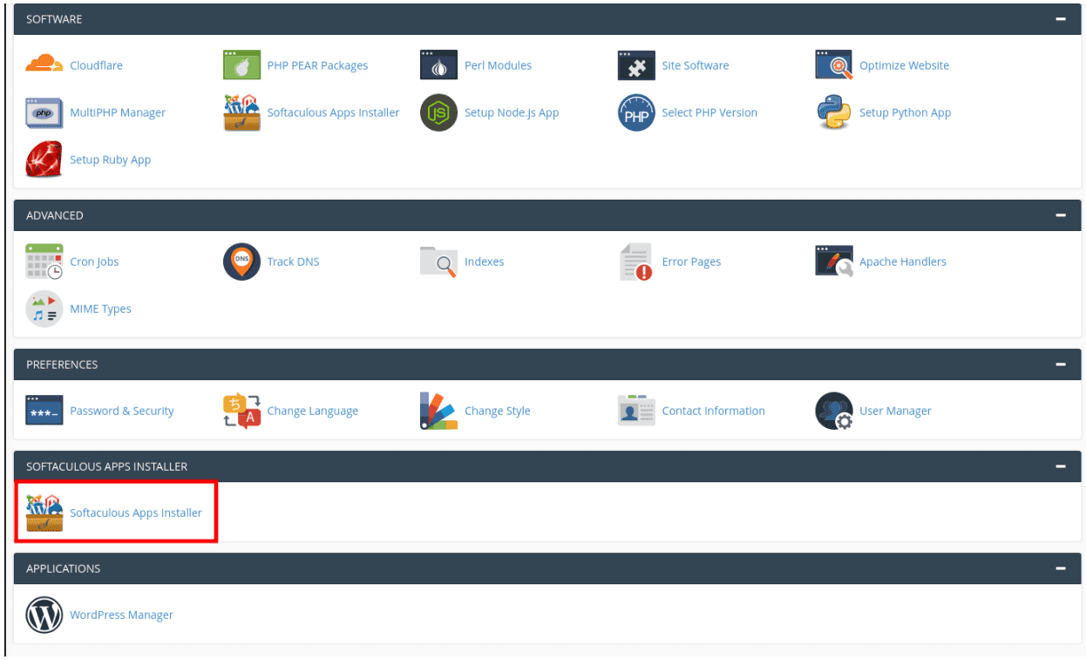
Task: Open the MultiPHP Manager icon
Action: coord(44,112)
